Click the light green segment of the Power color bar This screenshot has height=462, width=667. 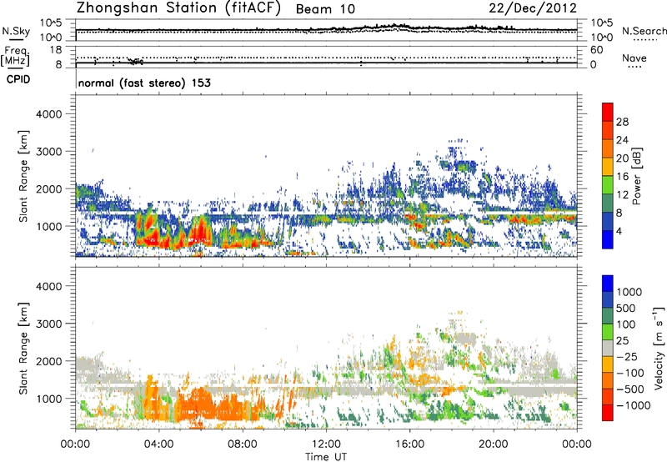pos(608,184)
